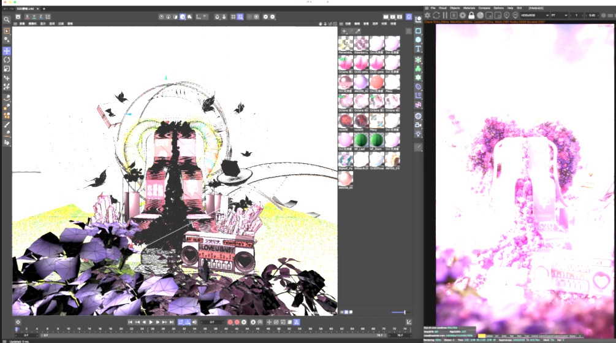Click the blue highlighted icon at toolbar right end
616x343 pixels.
pos(409,17)
